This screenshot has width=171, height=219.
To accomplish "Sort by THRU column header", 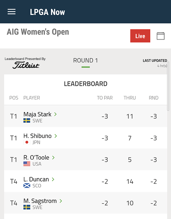I will [x=130, y=98].
